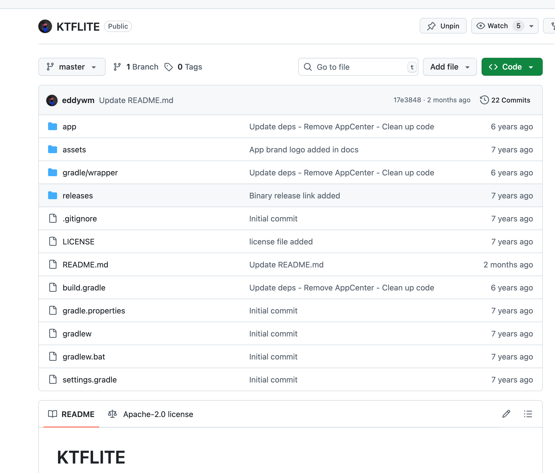Open the build.gradle file link
Image resolution: width=555 pixels, height=473 pixels.
(x=84, y=288)
